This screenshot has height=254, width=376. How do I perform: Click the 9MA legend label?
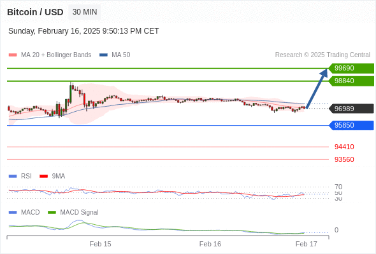(x=59, y=177)
